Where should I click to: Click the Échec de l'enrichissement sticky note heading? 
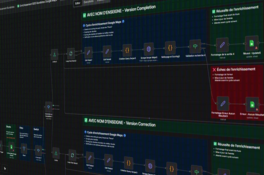click(236, 70)
